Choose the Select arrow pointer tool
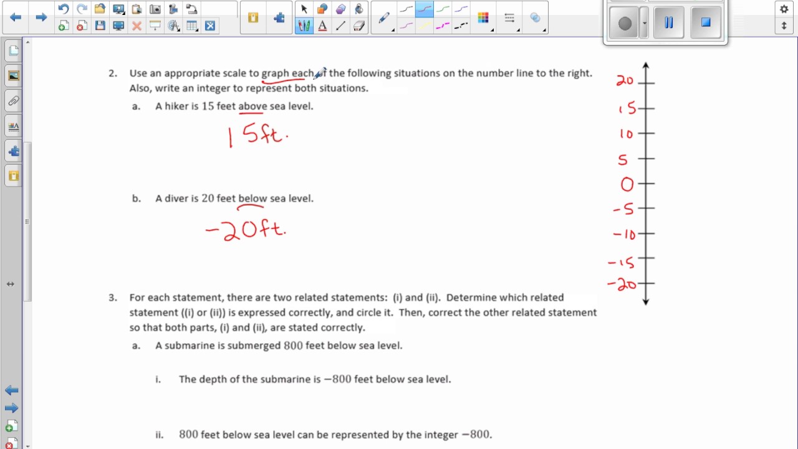The width and height of the screenshot is (798, 449). point(304,9)
